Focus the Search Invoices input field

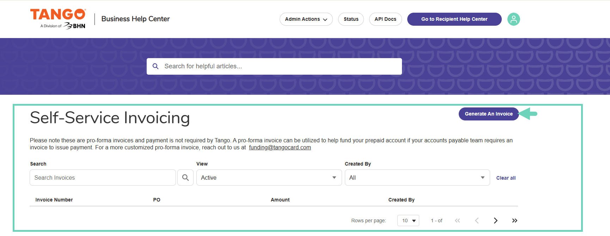[x=103, y=178]
